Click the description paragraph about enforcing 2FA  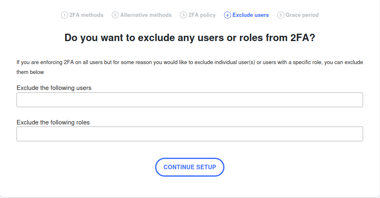(x=190, y=67)
